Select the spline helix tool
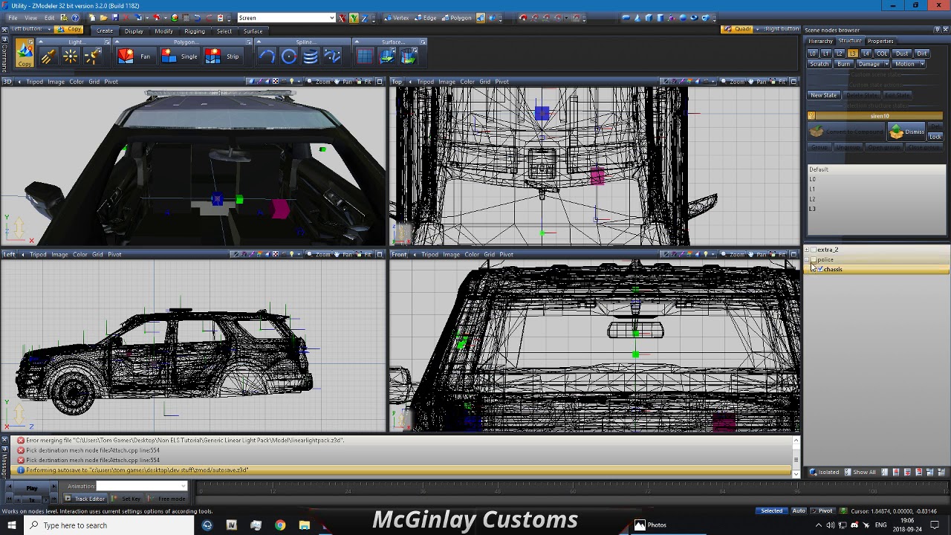 point(311,56)
